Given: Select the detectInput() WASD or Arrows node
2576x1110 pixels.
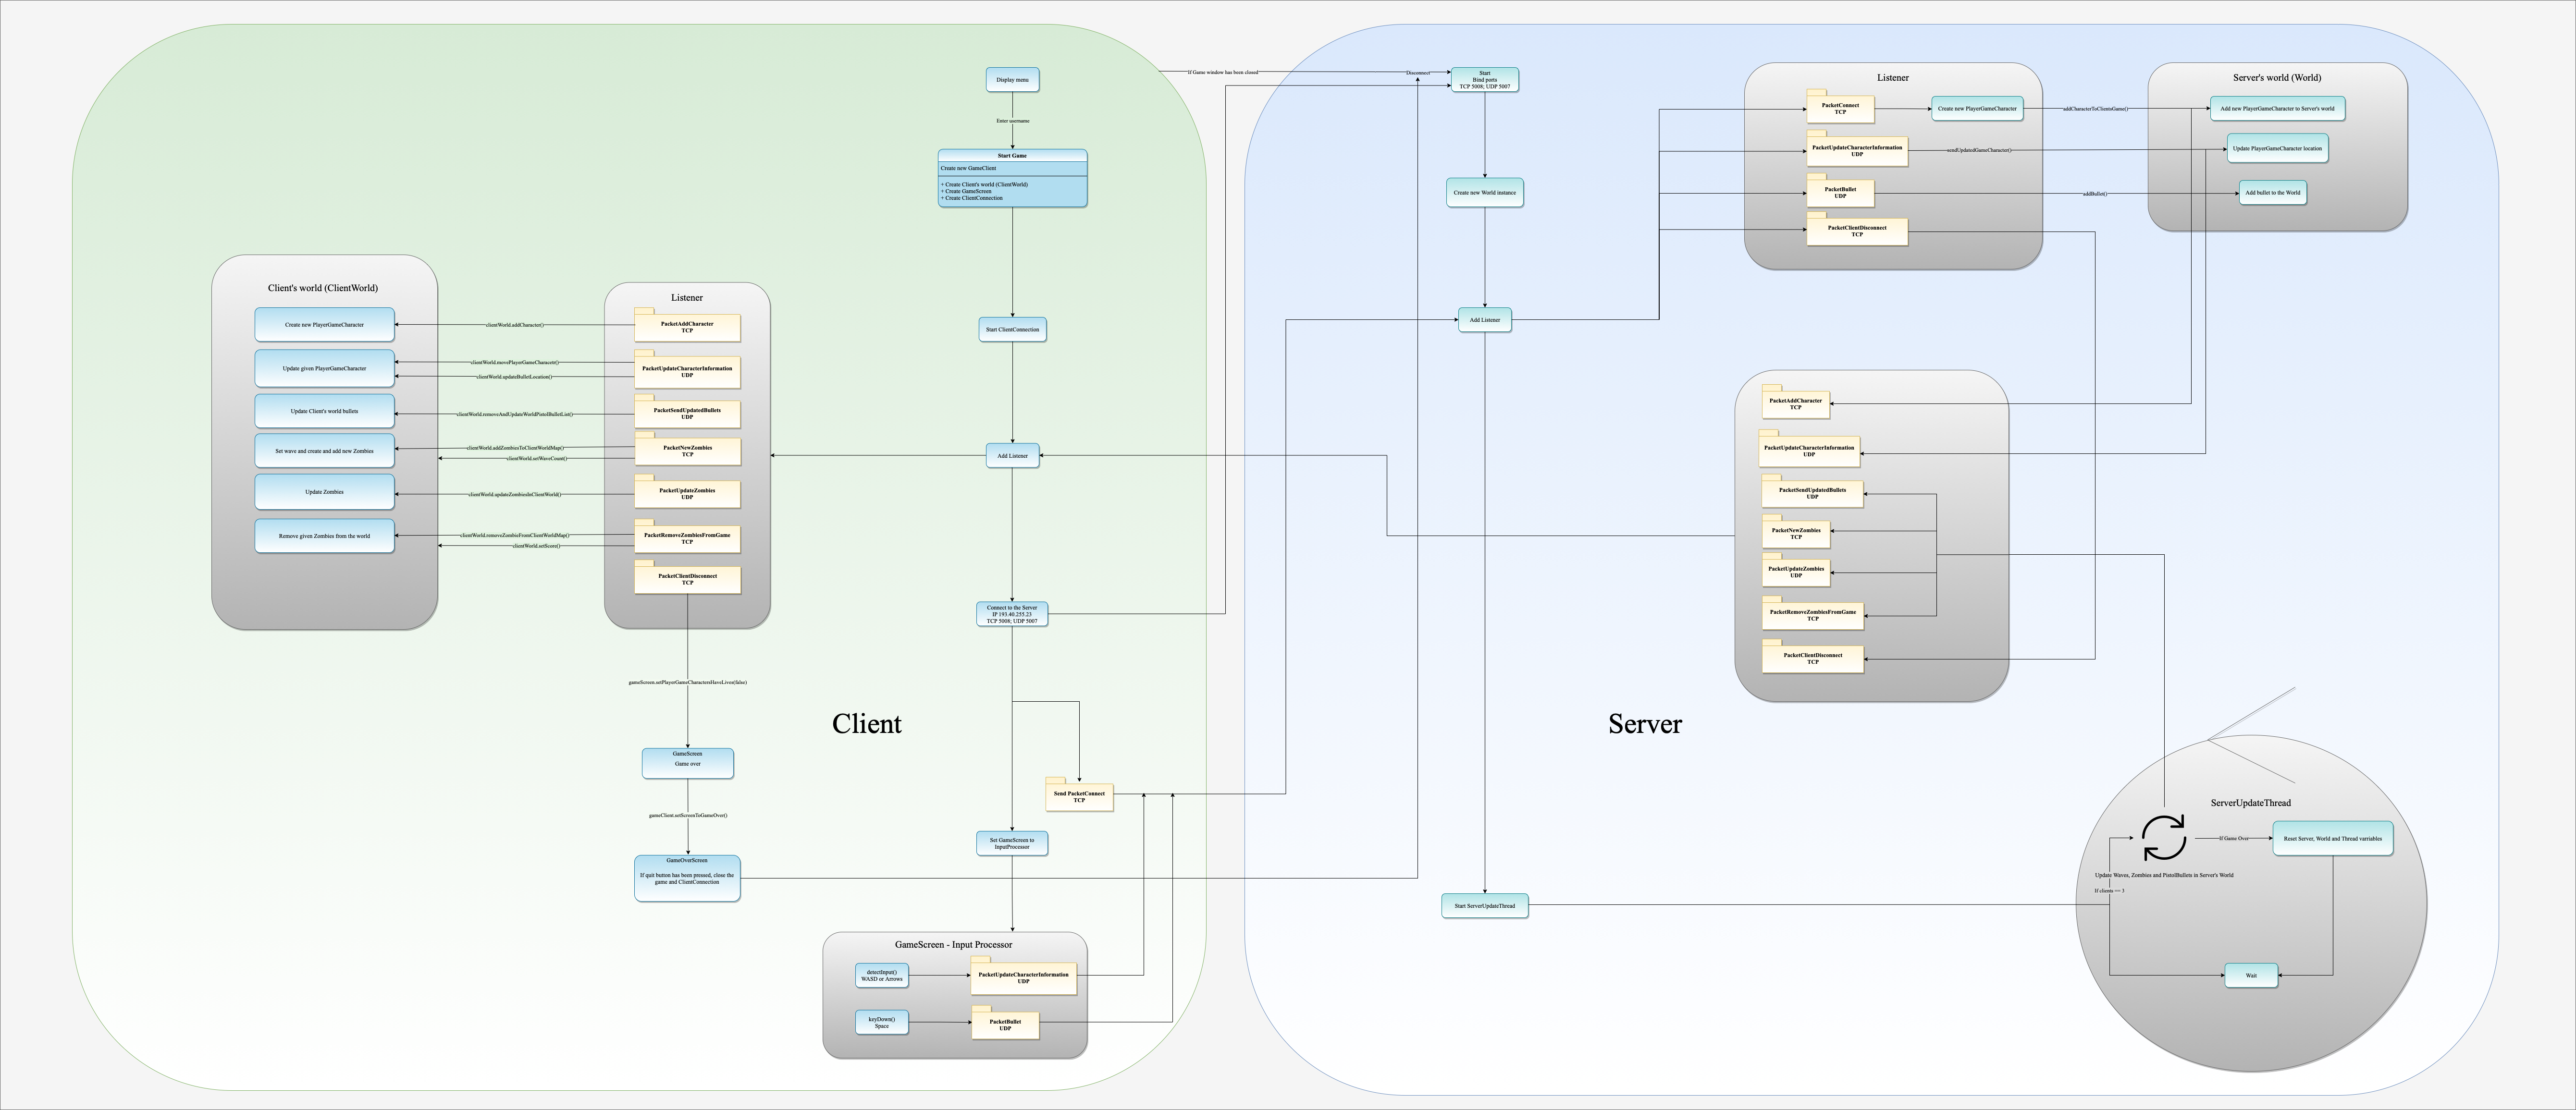Looking at the screenshot, I should (x=882, y=975).
